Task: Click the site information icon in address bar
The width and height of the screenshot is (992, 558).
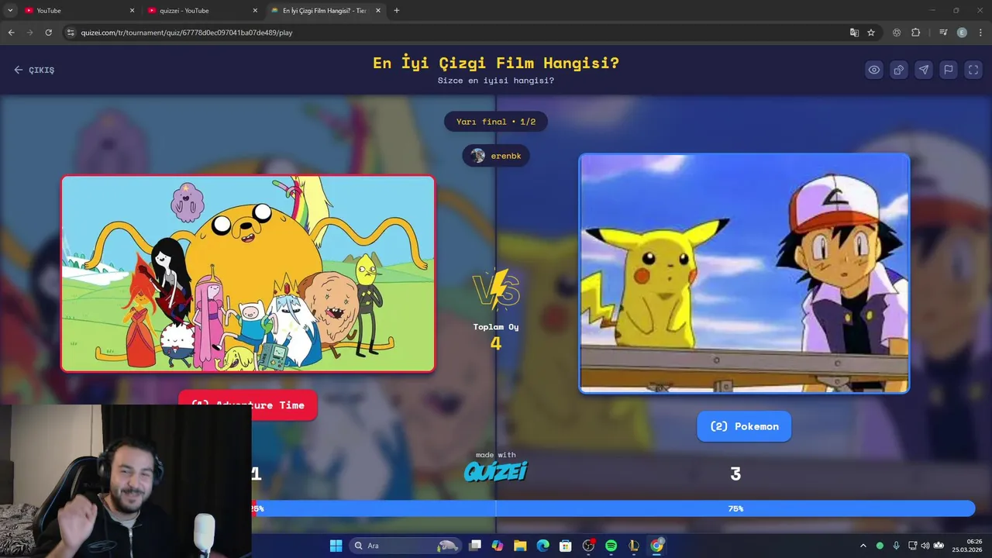Action: coord(71,33)
